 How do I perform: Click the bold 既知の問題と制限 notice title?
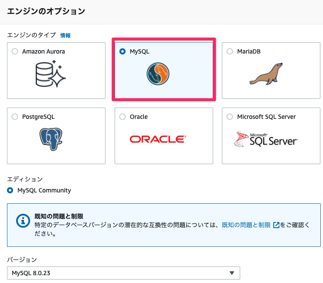[59, 216]
